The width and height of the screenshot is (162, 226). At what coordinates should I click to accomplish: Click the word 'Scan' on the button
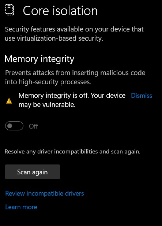click(x=24, y=172)
